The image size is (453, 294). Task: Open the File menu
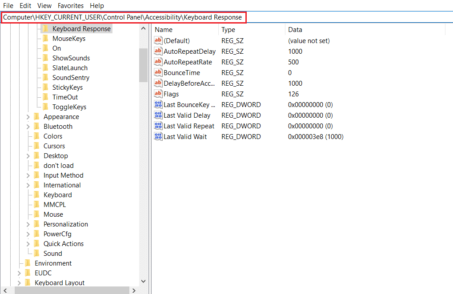[8, 5]
